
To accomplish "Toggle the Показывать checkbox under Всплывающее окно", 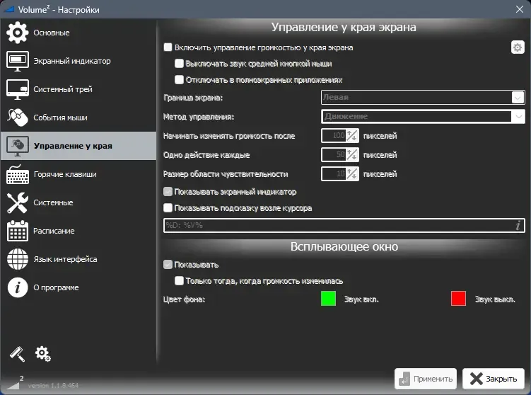I will pyautogui.click(x=168, y=265).
